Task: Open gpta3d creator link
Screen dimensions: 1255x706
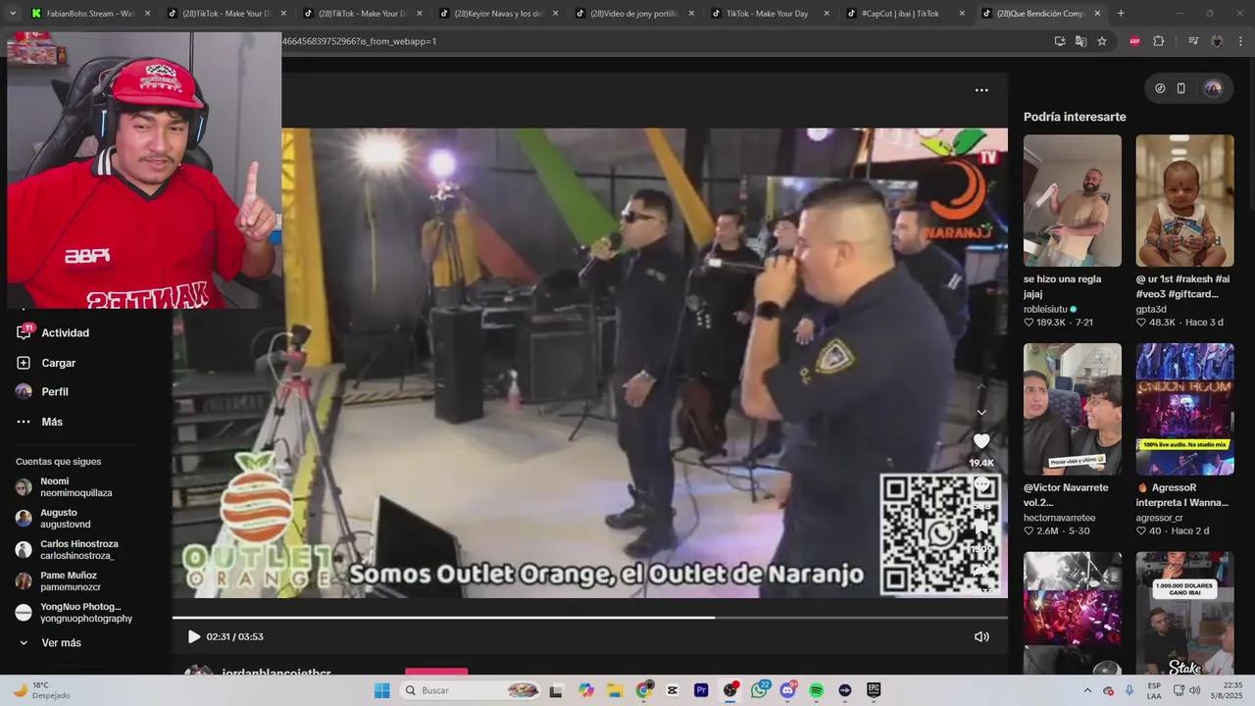Action: 1151,309
